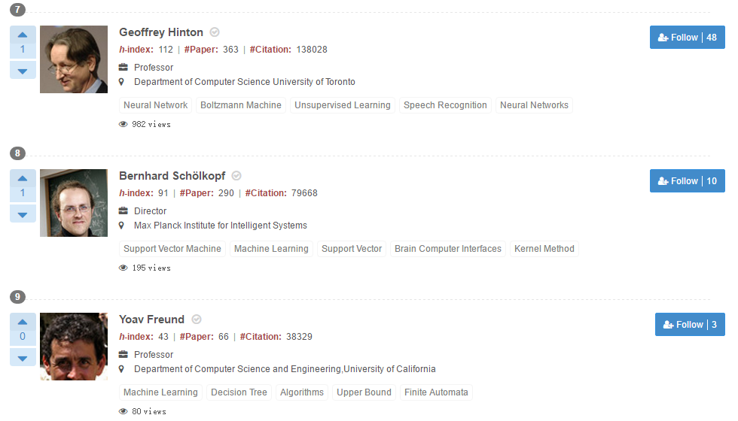Upvote Geoffrey Hinton with the up arrow

tap(23, 35)
